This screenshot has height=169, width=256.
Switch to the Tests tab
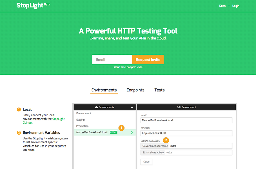coord(159,90)
